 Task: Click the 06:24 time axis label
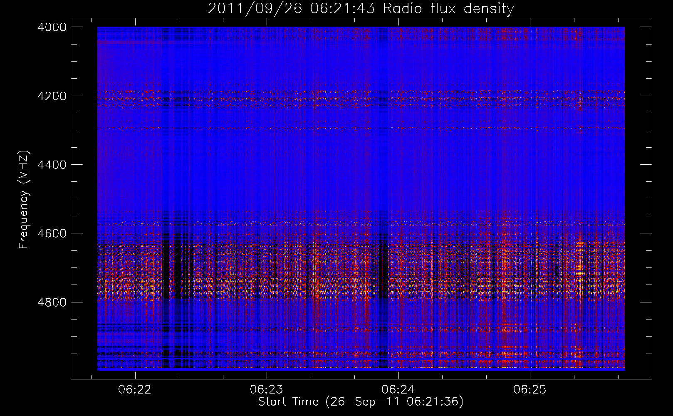tap(398, 390)
